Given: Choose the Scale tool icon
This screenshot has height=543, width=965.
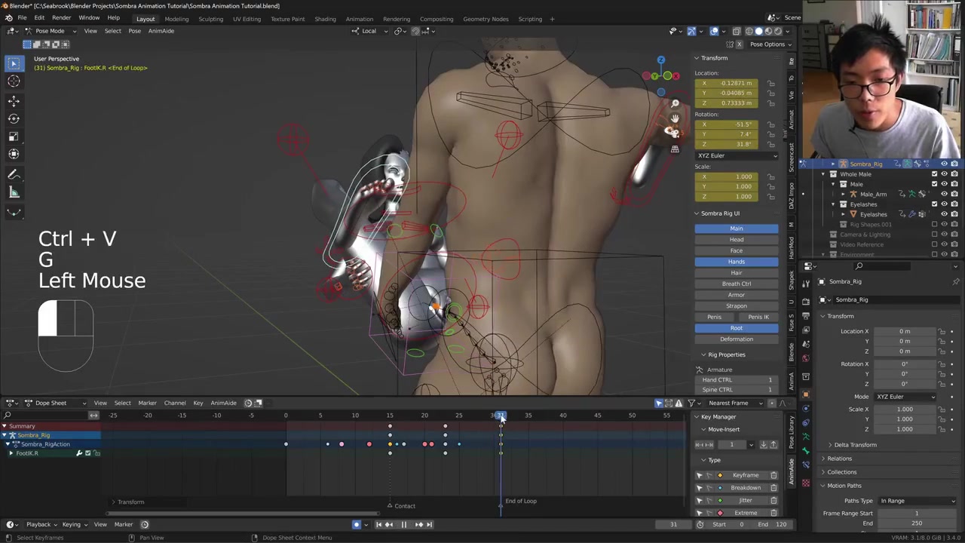Looking at the screenshot, I should [x=14, y=137].
